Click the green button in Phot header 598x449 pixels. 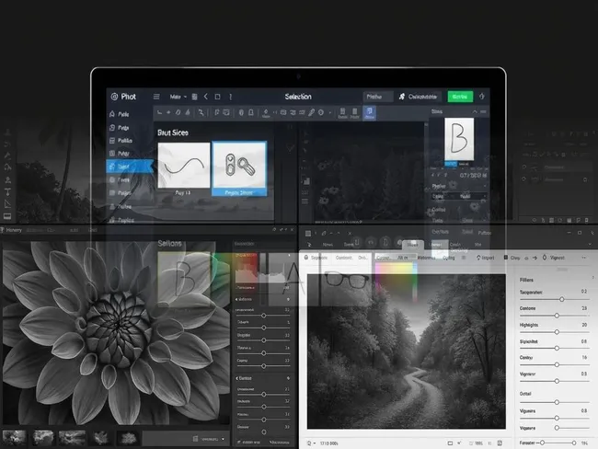point(460,97)
